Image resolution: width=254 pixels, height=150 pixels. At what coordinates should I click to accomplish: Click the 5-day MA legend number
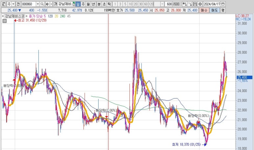(x=45, y=16)
